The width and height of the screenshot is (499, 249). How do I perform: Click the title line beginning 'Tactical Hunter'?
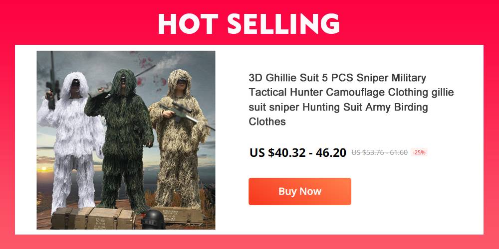coord(351,93)
